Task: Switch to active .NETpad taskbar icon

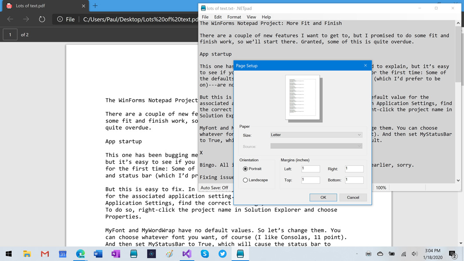Action: 240,254
